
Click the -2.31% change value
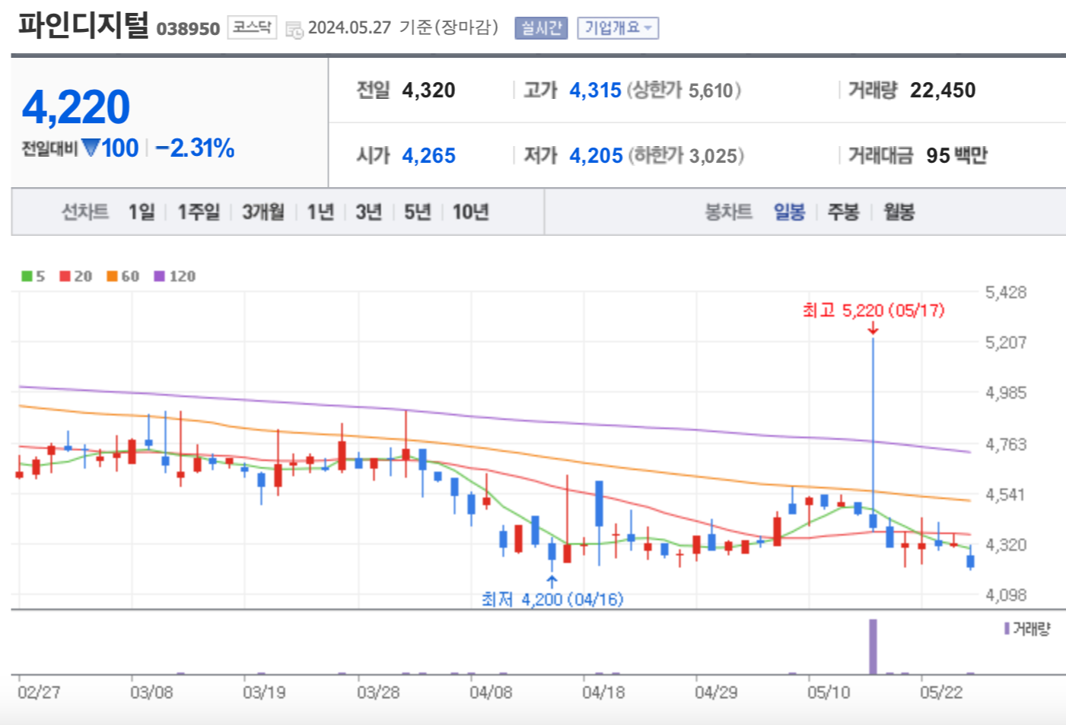(195, 148)
